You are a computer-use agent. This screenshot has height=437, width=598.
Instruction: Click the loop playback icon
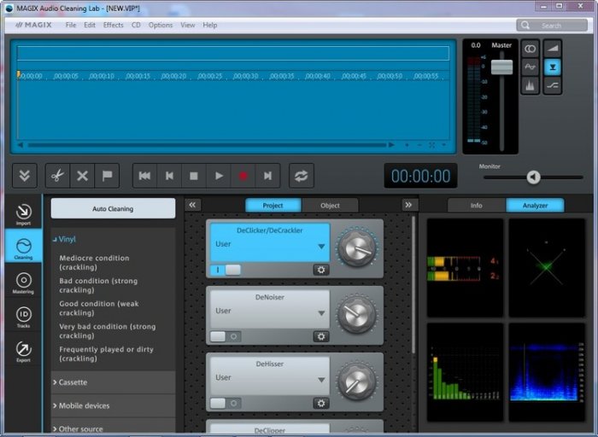point(301,176)
